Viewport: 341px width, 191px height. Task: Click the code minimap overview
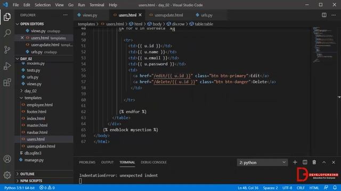click(324, 45)
